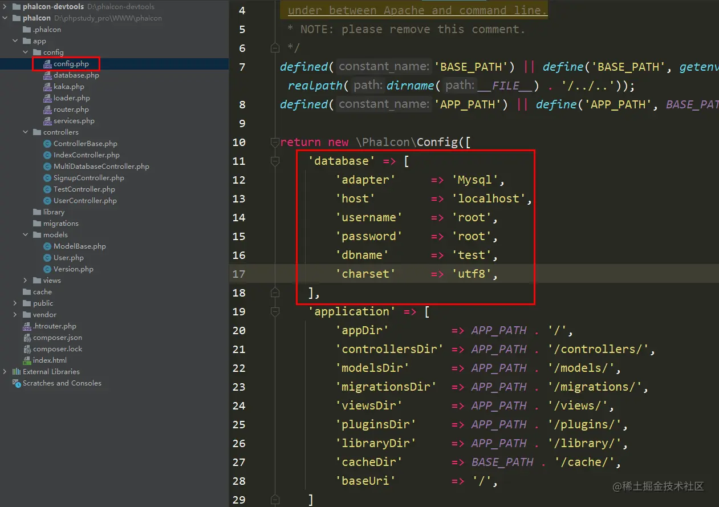Open loader.php file
719x507 pixels.
72,98
